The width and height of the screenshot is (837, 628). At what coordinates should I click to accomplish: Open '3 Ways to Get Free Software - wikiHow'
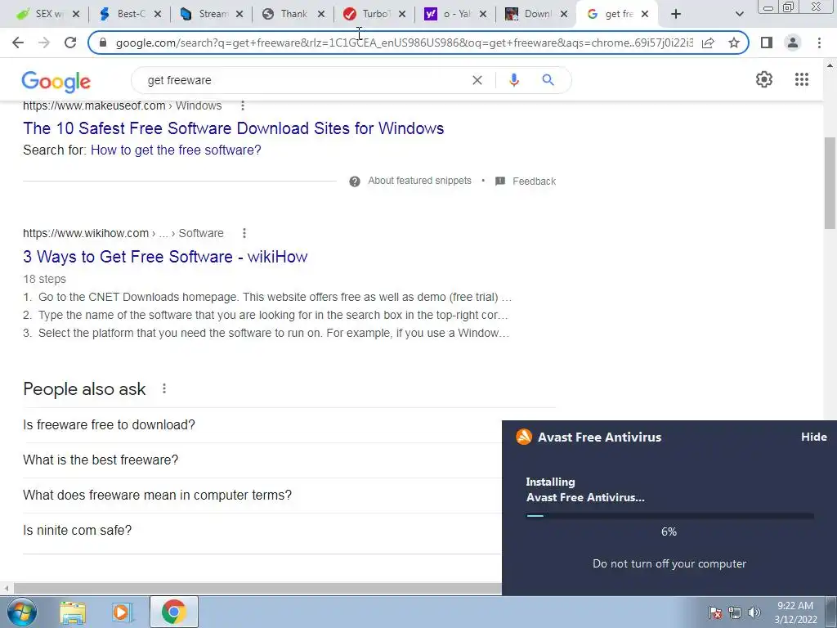click(x=165, y=256)
